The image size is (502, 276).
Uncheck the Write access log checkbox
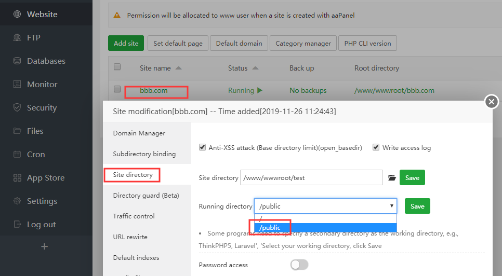(x=376, y=147)
